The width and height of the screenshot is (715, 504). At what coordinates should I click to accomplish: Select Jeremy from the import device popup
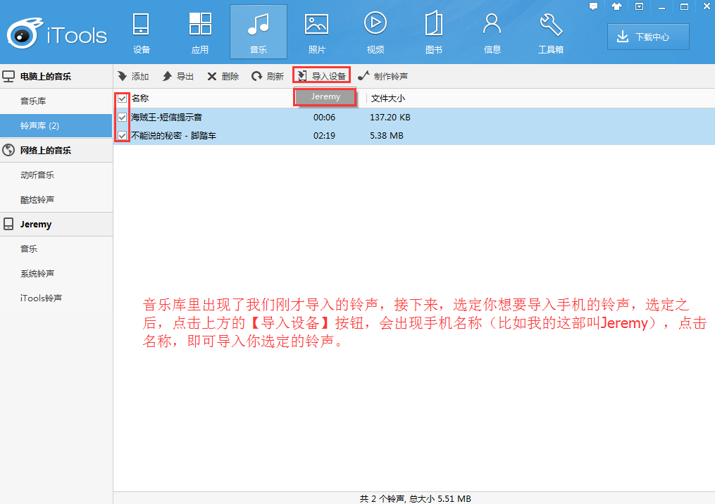(325, 96)
